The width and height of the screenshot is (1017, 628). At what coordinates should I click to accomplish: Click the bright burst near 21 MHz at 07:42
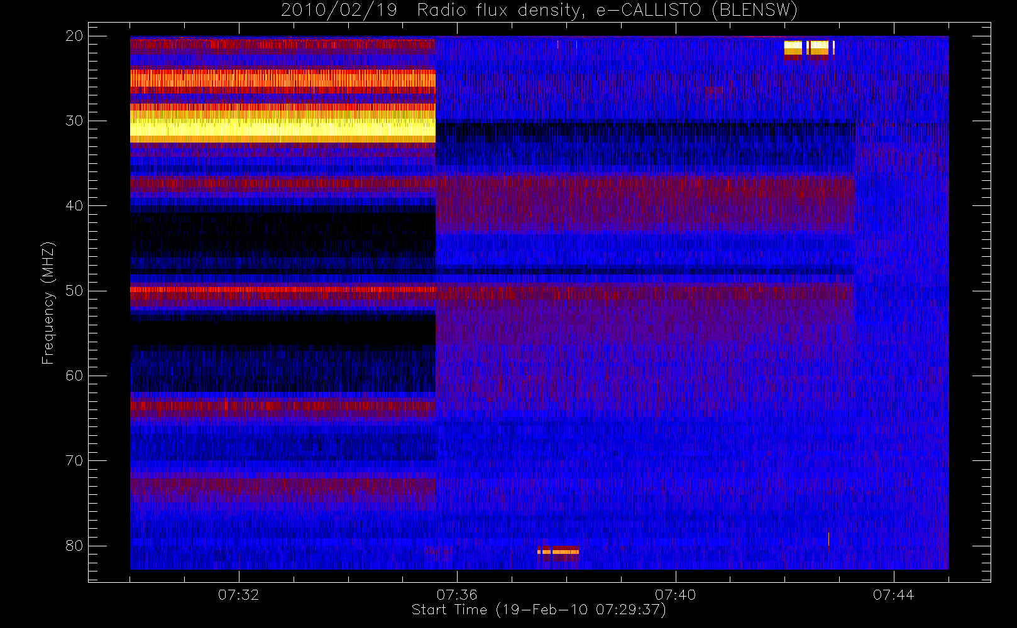coord(809,48)
